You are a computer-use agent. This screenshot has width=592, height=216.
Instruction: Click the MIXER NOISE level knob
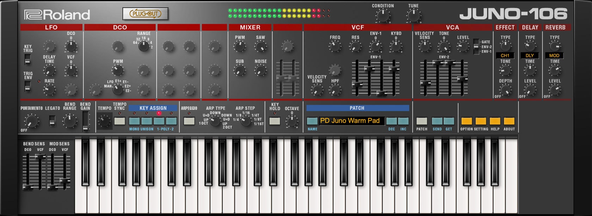pos(260,71)
